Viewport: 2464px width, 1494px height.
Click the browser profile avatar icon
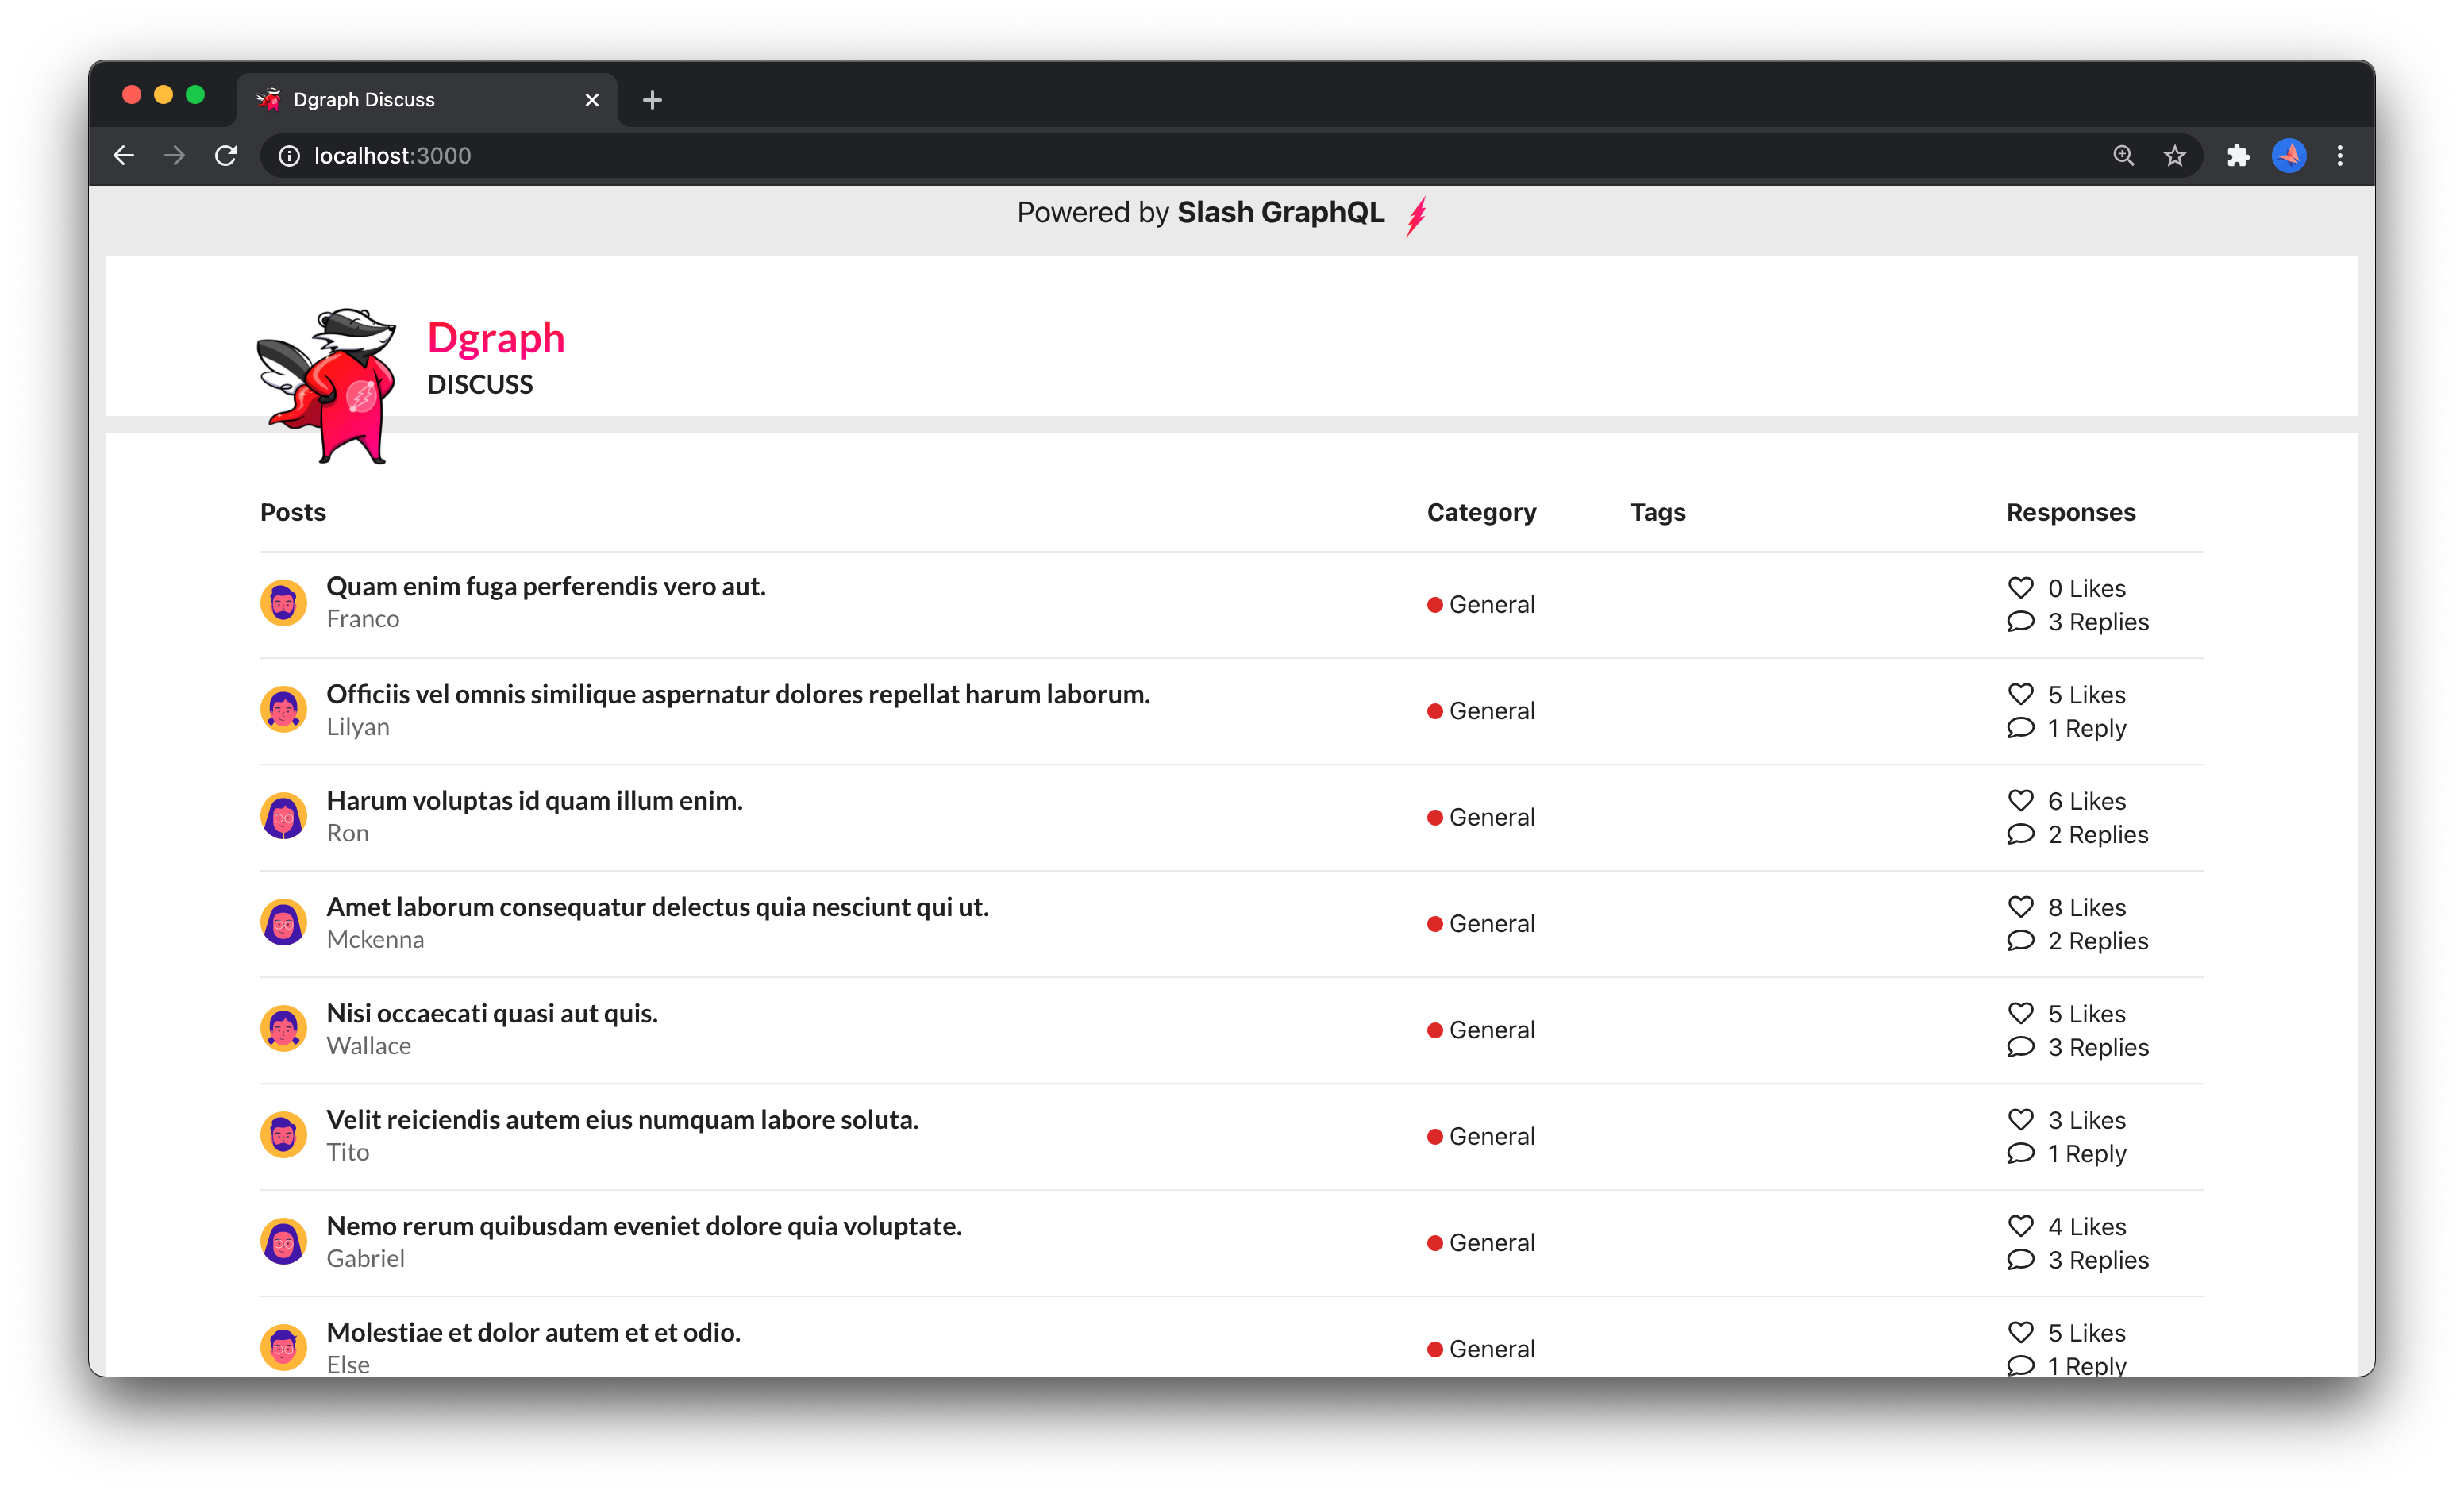[2289, 156]
